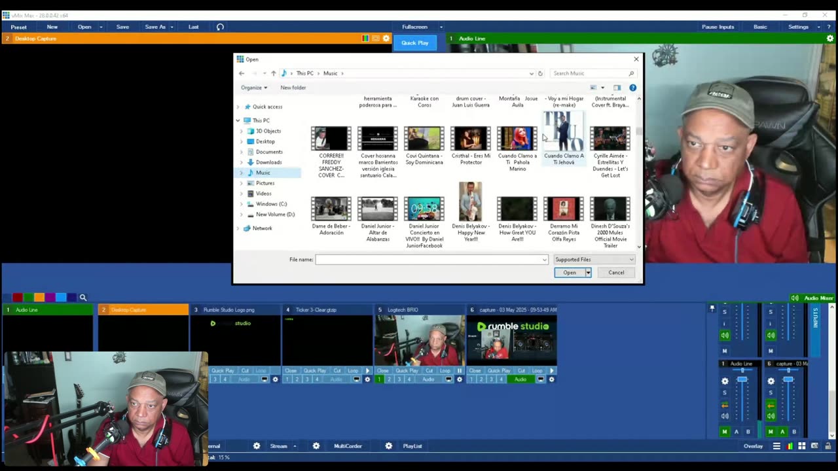Screen dimensions: 838x471
Task: Show the audio meters bar-graph icon
Action: click(x=790, y=446)
